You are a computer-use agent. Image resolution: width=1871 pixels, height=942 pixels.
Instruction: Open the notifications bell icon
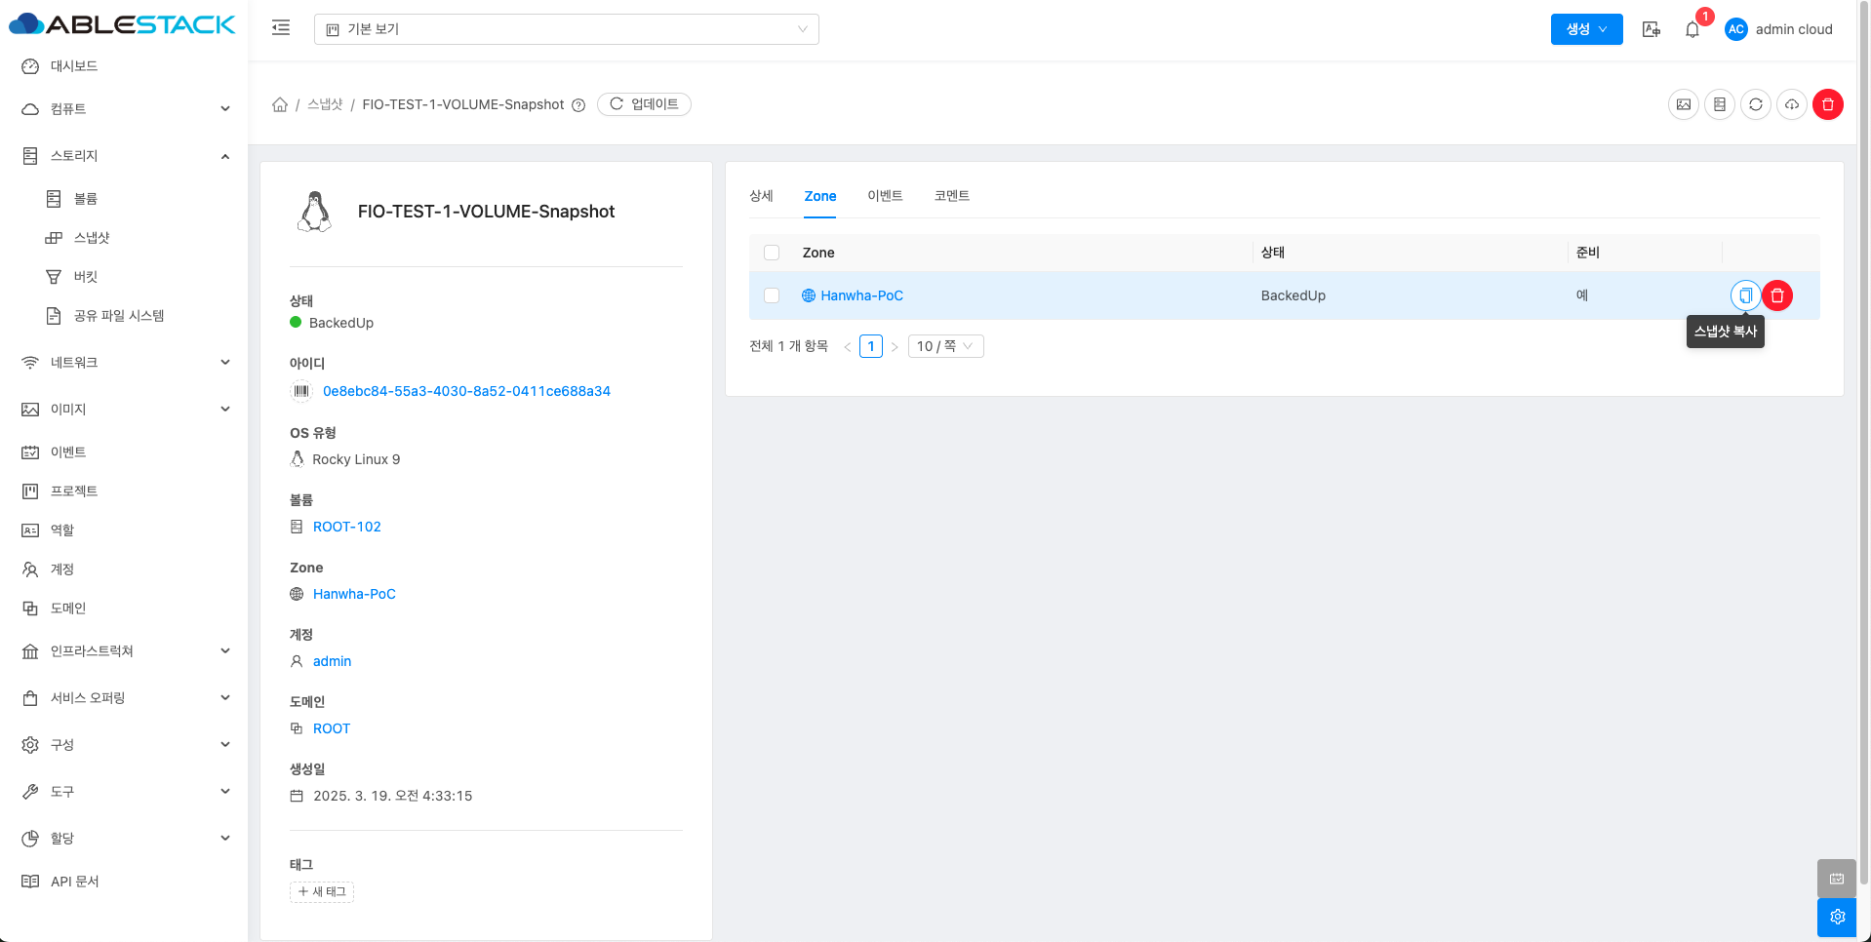pyautogui.click(x=1692, y=29)
